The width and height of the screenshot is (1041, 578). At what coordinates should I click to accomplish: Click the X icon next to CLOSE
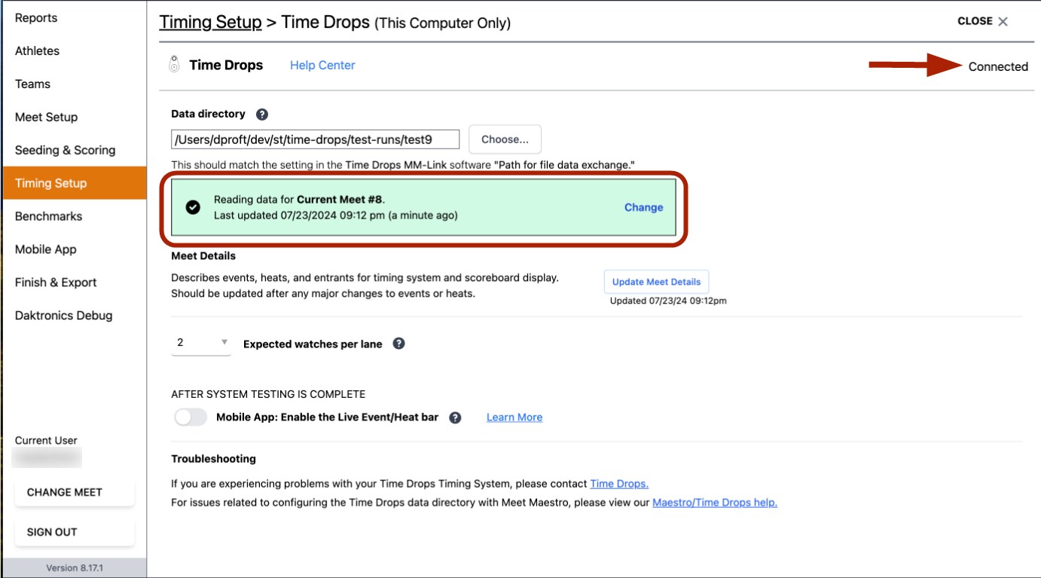[1003, 21]
